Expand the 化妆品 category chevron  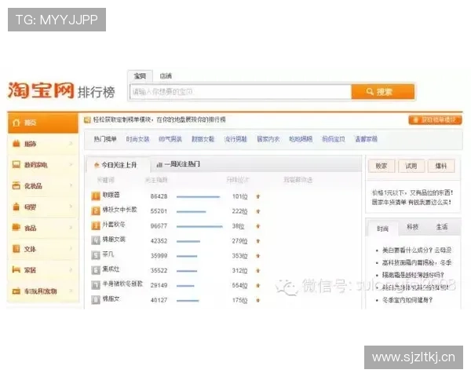coord(71,185)
